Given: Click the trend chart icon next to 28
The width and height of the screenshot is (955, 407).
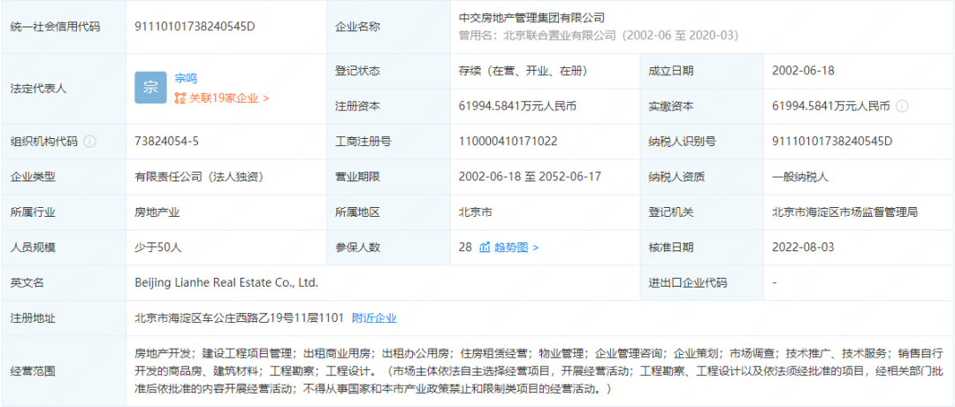Looking at the screenshot, I should [x=485, y=248].
